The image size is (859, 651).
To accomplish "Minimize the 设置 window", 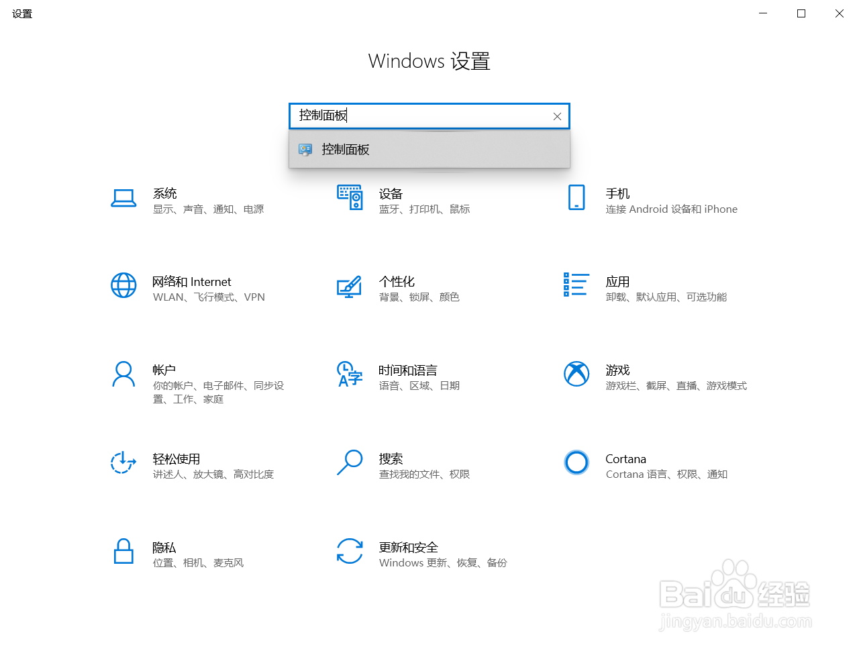I will pos(763,13).
